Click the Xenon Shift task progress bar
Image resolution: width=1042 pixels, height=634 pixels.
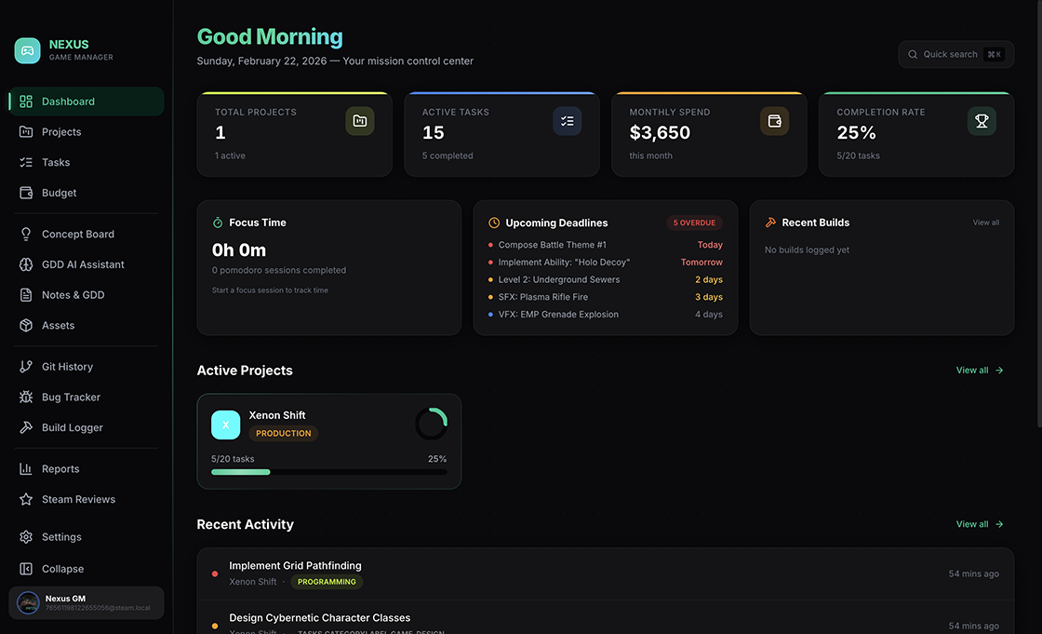click(x=329, y=472)
